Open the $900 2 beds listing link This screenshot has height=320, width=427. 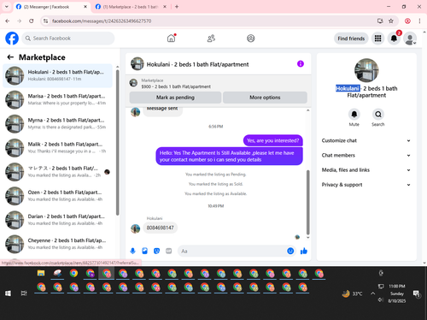tap(176, 86)
